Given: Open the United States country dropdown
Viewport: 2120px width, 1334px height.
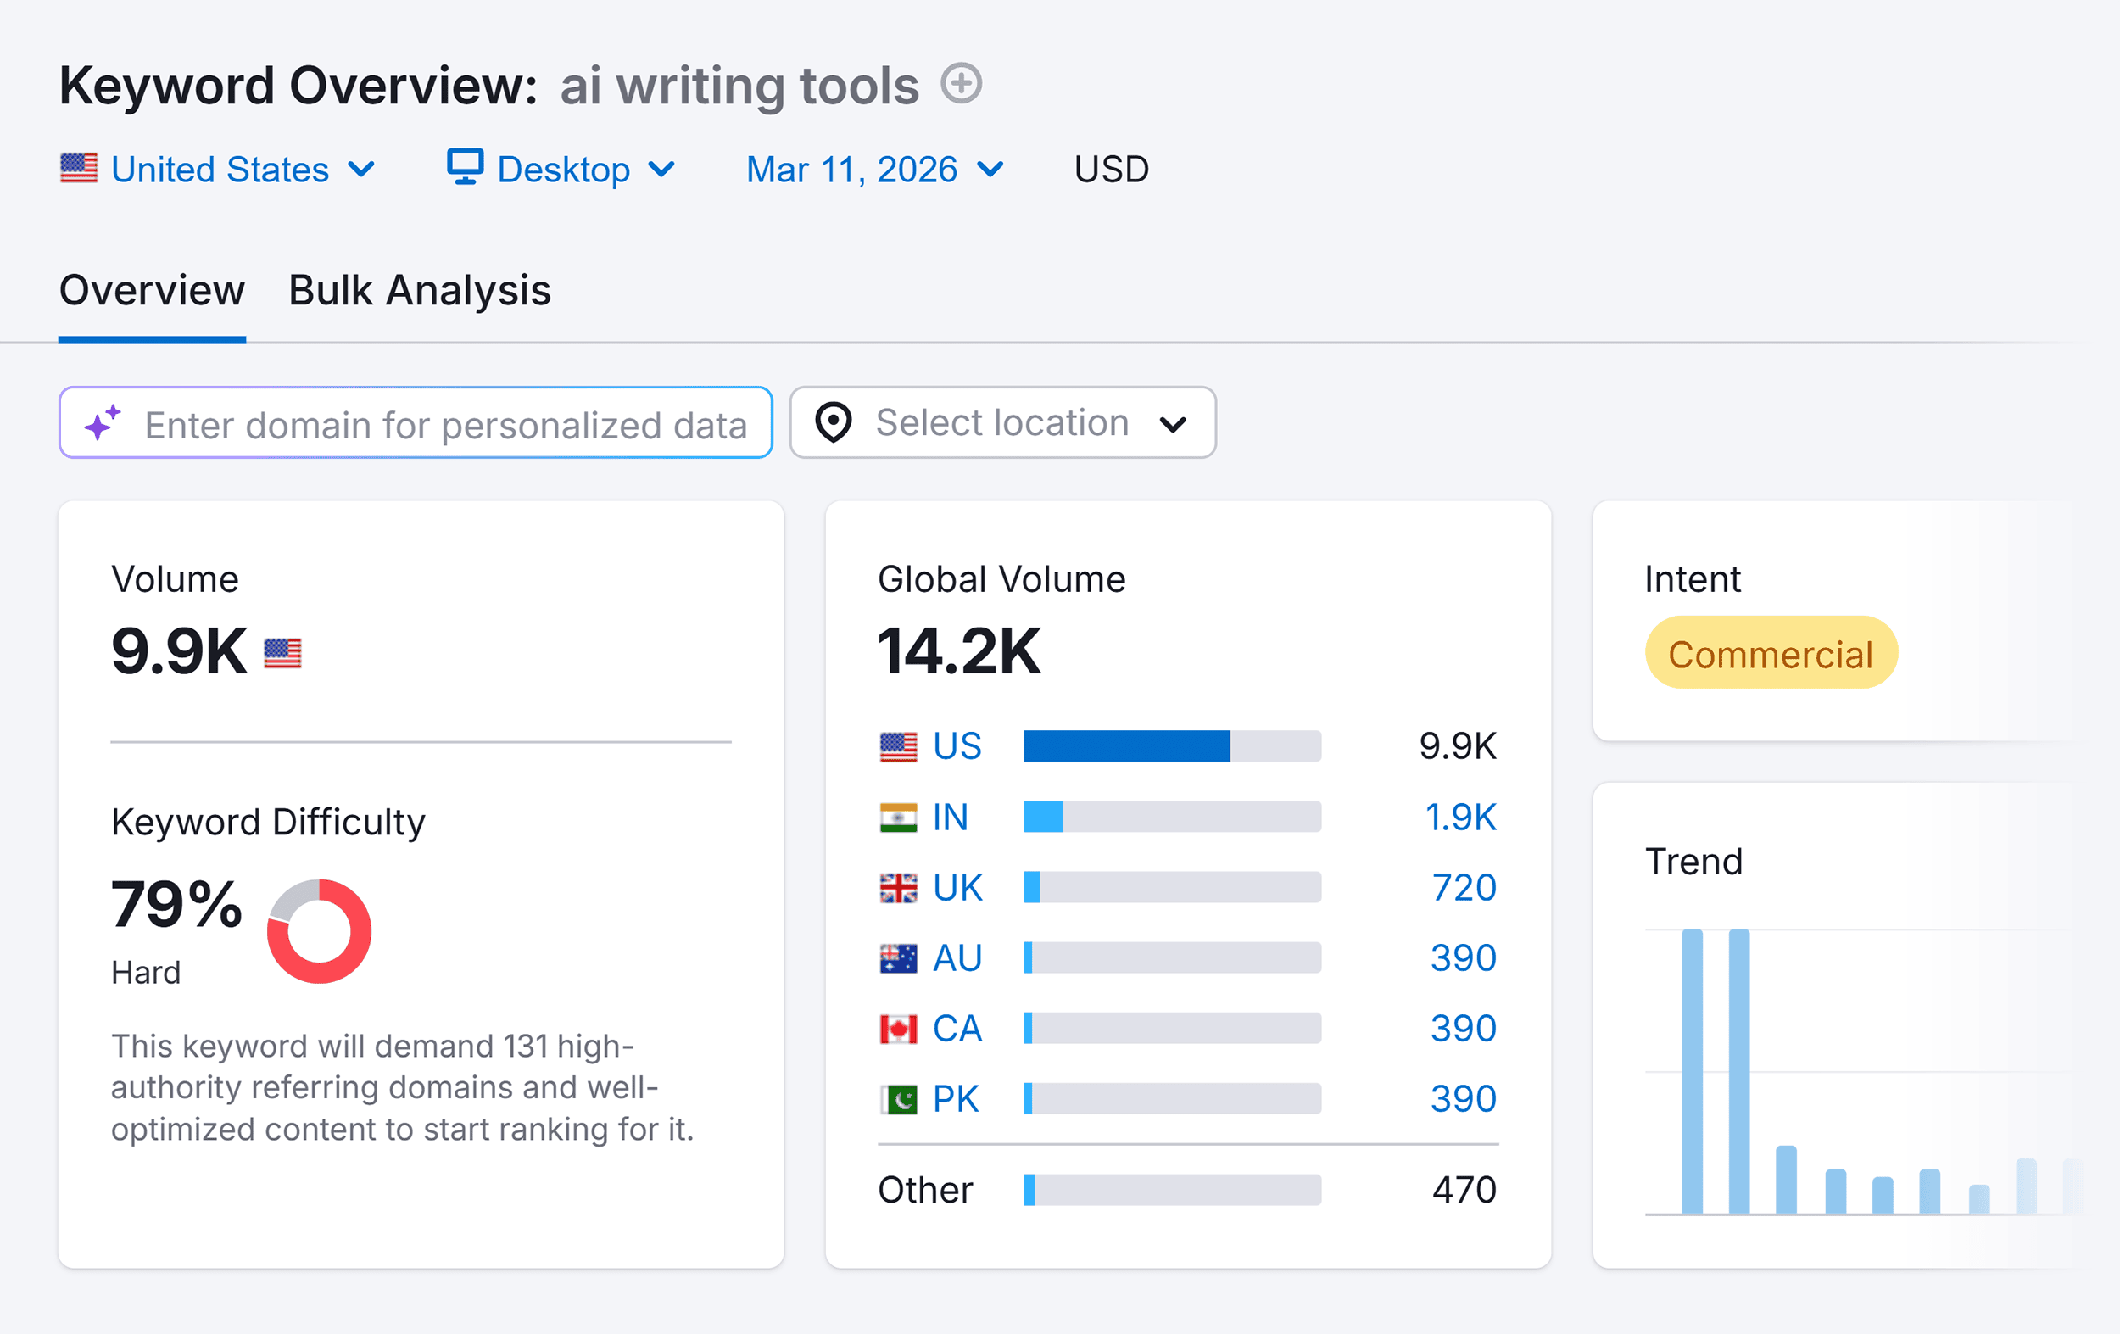Looking at the screenshot, I should click(220, 168).
